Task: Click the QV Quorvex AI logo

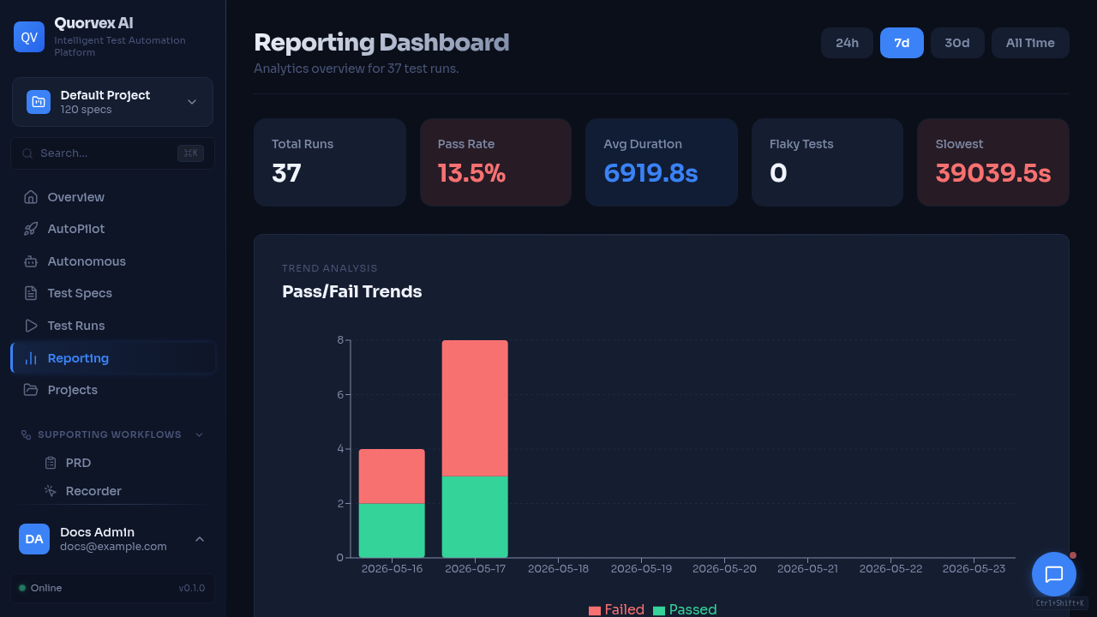Action: pos(29,37)
